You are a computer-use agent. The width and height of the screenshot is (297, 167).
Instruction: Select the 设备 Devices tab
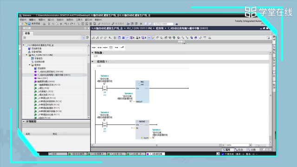[28, 33]
